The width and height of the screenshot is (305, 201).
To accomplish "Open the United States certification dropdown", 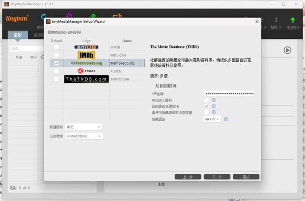I will [x=84, y=136].
